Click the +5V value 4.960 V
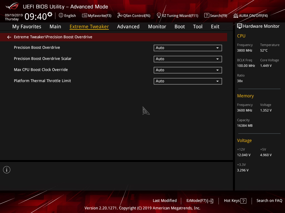 point(266,155)
